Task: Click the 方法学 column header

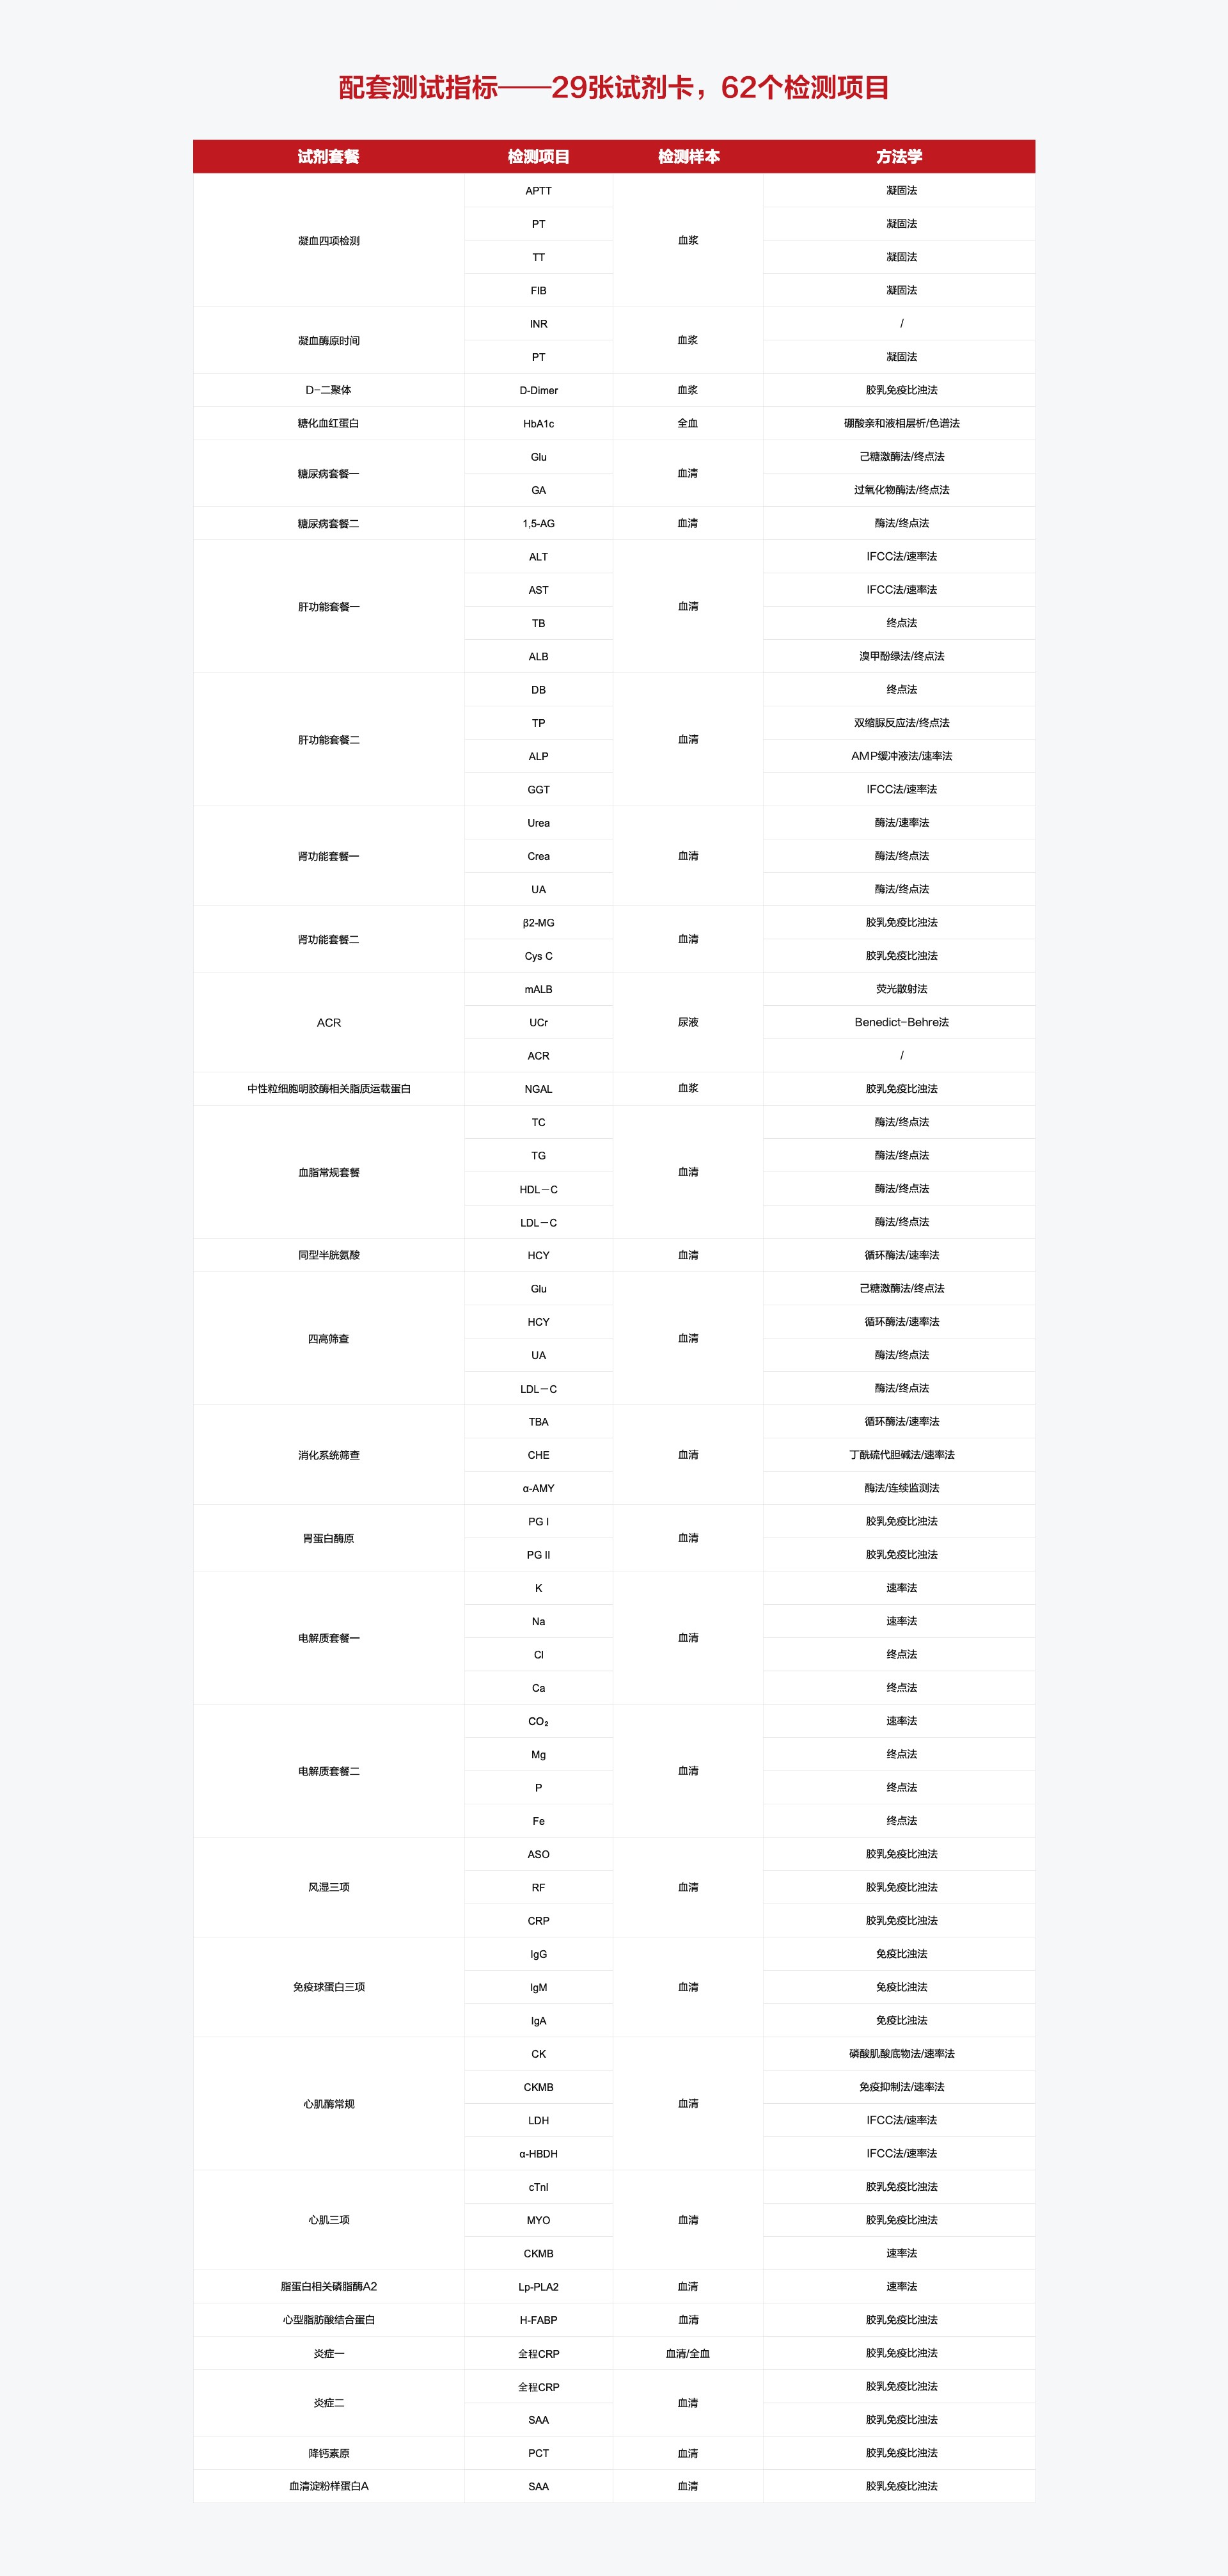Action: point(899,157)
